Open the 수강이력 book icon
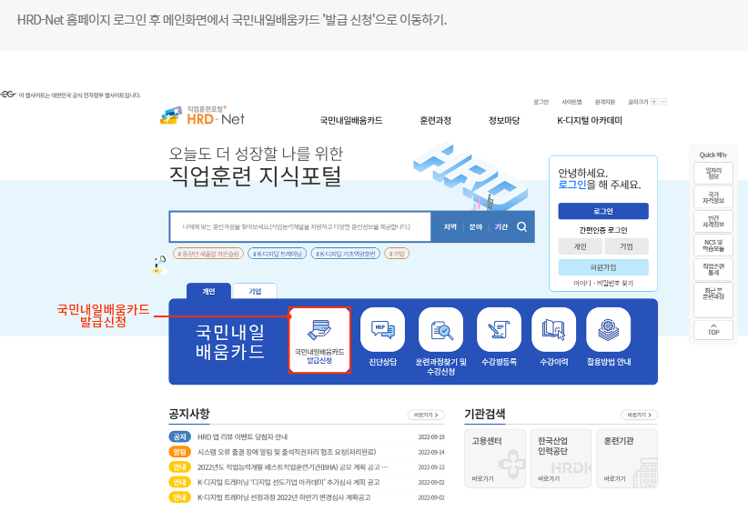The width and height of the screenshot is (748, 531). [x=553, y=329]
